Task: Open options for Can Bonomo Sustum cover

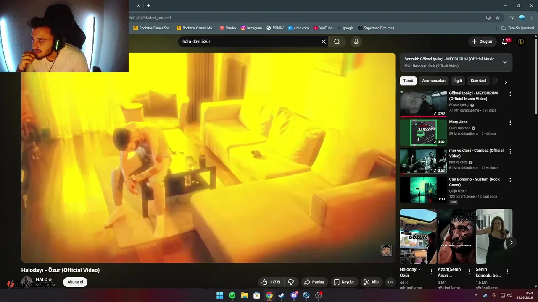Action: (510, 180)
